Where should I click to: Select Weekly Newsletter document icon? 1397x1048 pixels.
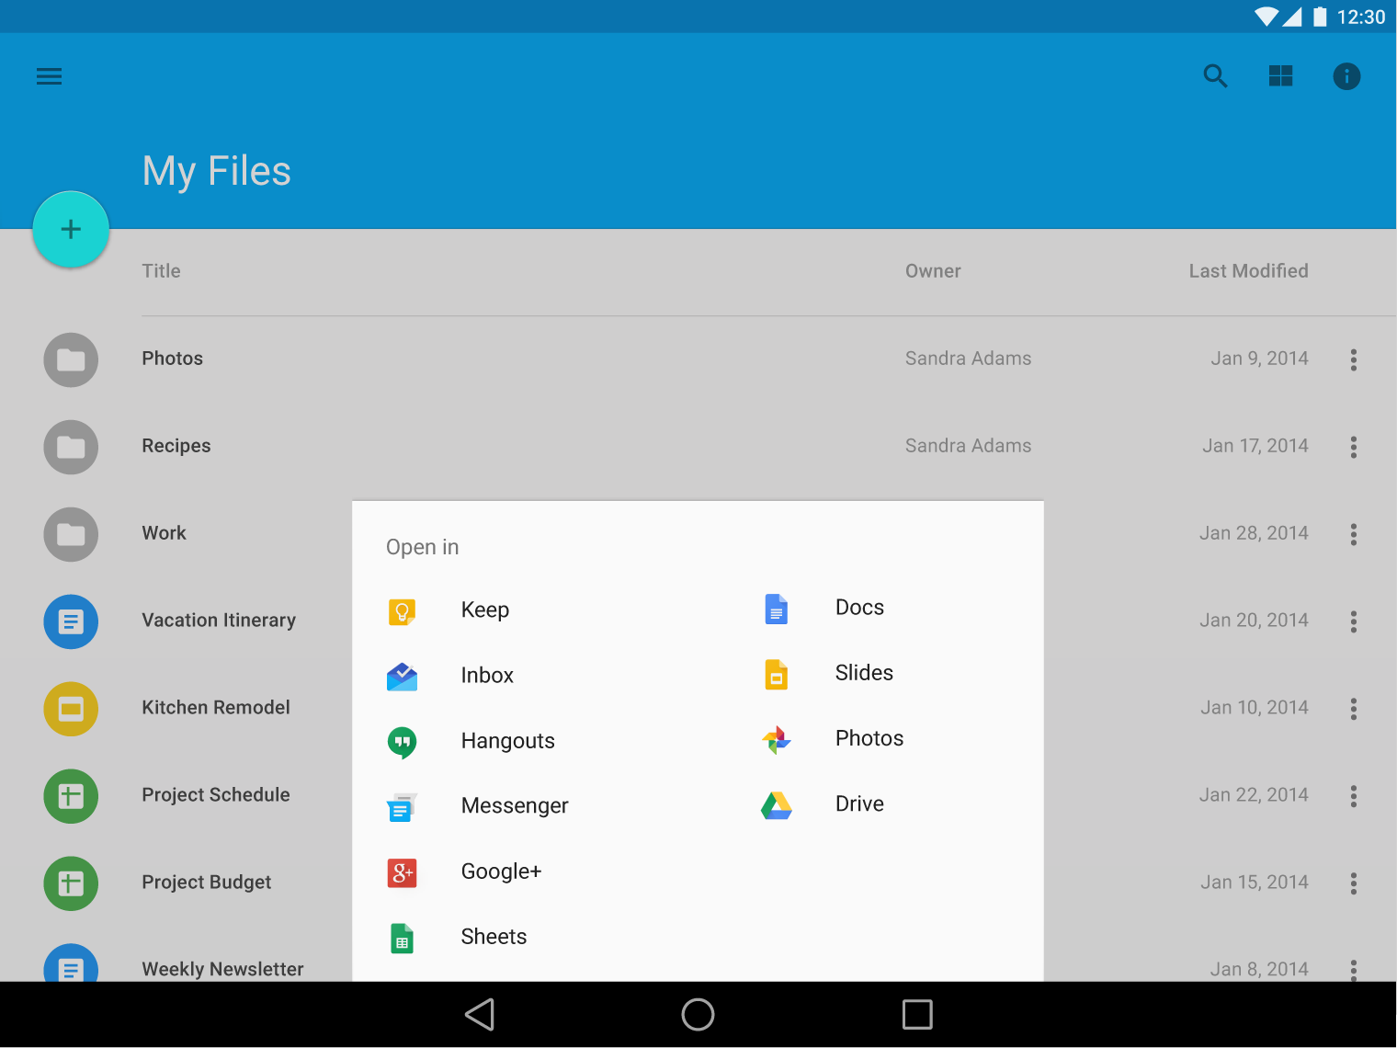coord(71,963)
